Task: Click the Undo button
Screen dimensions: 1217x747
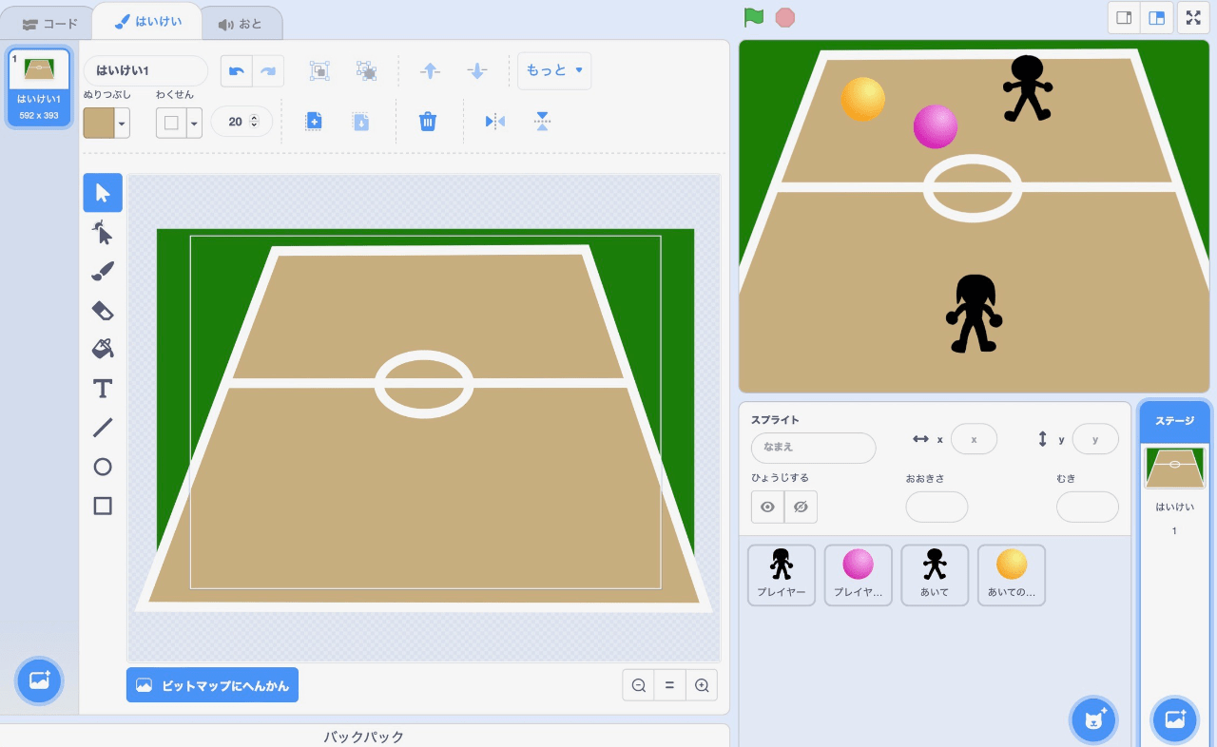Action: point(237,71)
